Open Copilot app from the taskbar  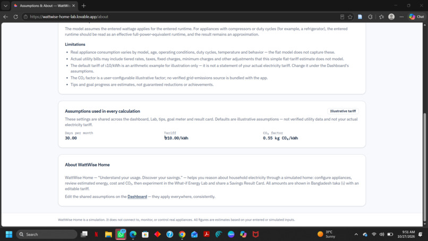coord(243,235)
